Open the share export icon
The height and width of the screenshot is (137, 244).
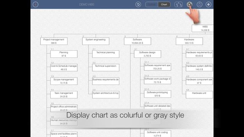click(x=199, y=5)
